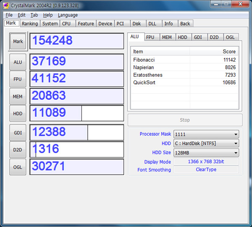Select the OGL results tab

click(230, 37)
